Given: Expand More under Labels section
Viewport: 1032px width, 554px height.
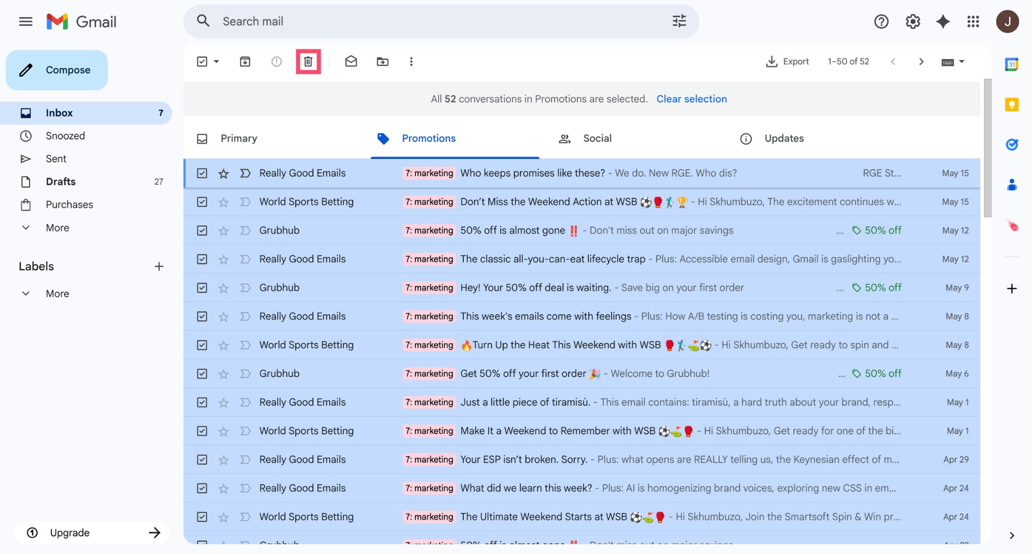Looking at the screenshot, I should (x=57, y=294).
